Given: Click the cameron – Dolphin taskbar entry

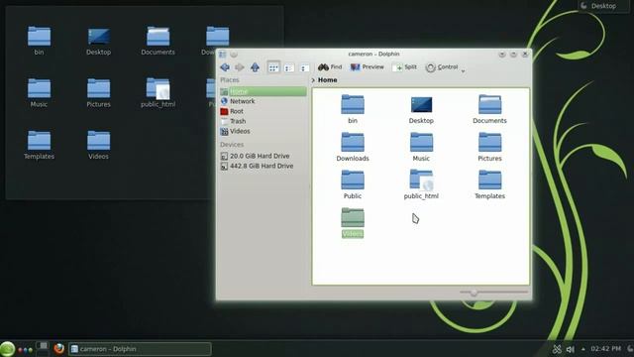Looking at the screenshot, I should click(140, 349).
